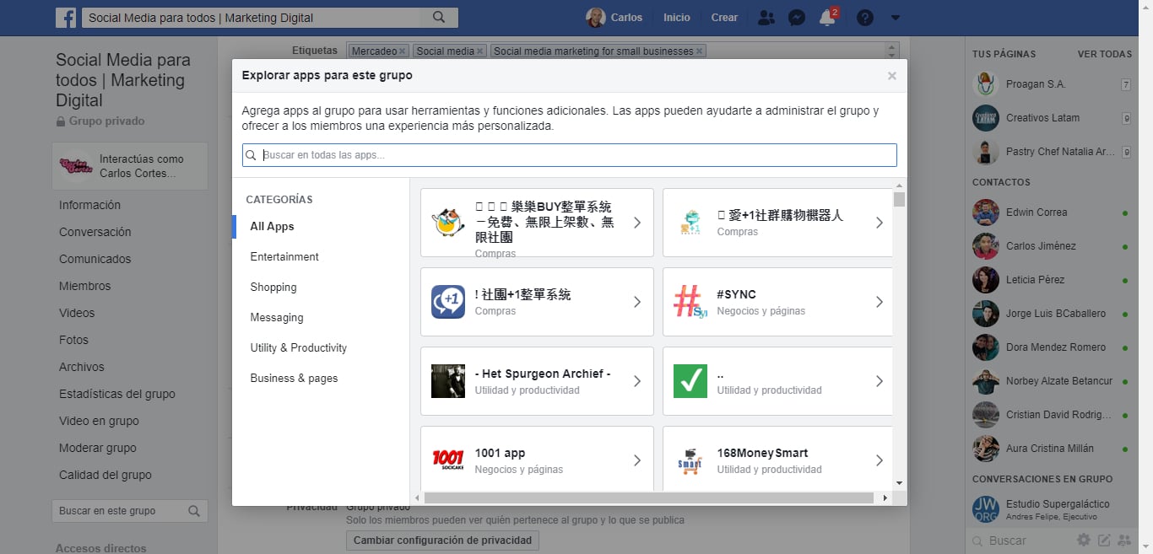This screenshot has height=554, width=1153.
Task: Click new message compose icon in chat bar
Action: click(x=1105, y=541)
